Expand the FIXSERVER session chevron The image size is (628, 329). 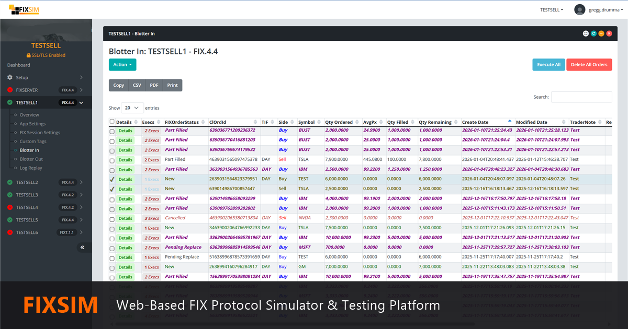pos(81,90)
